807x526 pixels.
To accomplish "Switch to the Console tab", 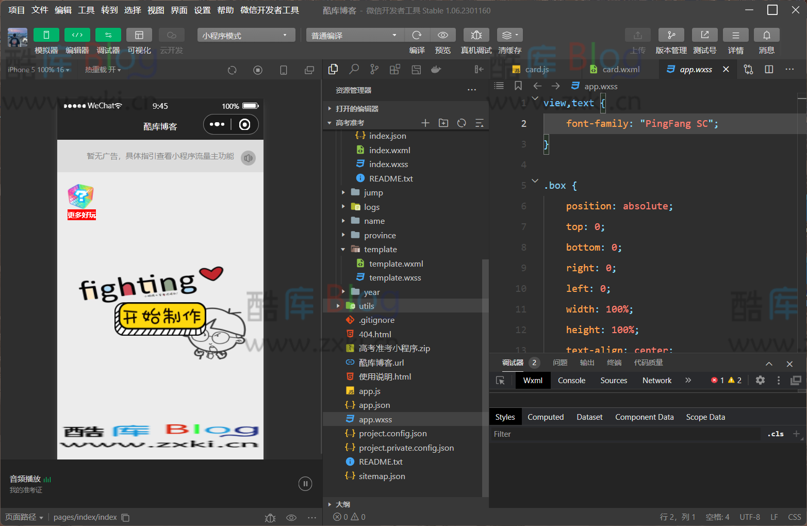I will tap(571, 380).
